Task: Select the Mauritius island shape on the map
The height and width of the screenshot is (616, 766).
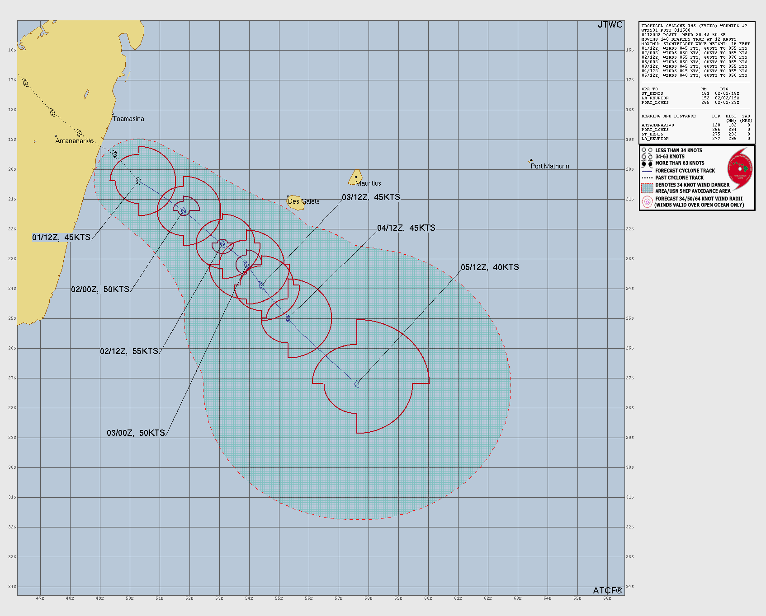Action: point(355,177)
